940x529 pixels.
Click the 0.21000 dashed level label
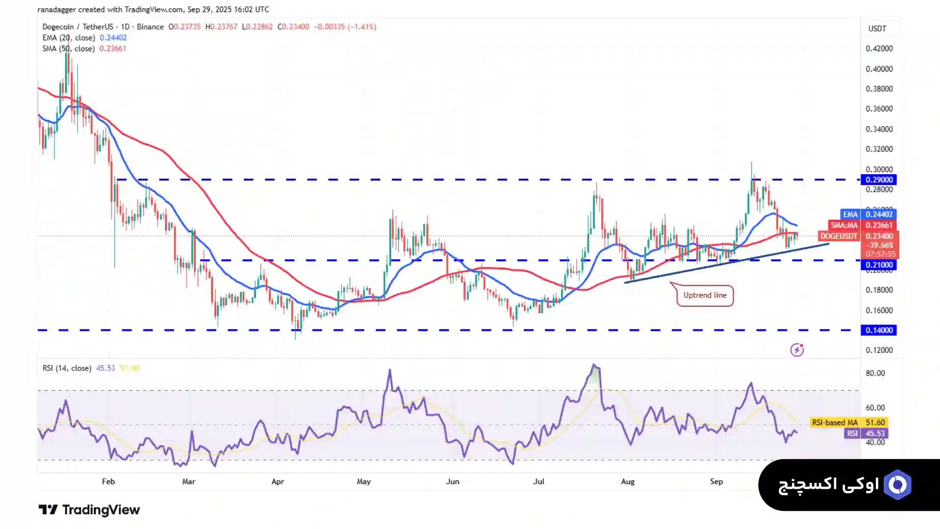point(879,265)
